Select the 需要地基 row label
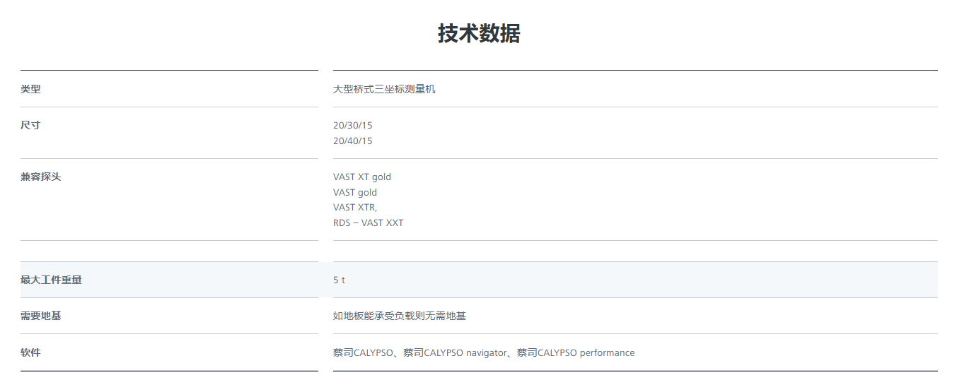This screenshot has width=957, height=392. pyautogui.click(x=41, y=316)
